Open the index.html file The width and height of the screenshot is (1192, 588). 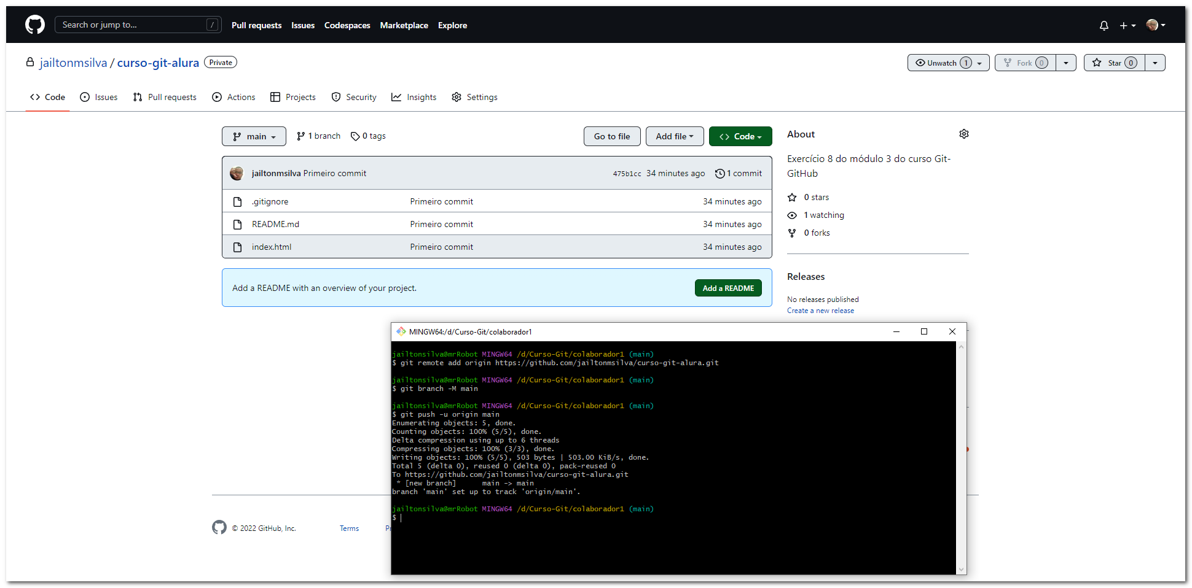[272, 247]
